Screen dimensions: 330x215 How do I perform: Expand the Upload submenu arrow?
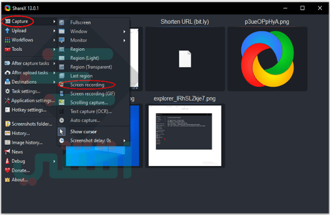tap(54, 31)
